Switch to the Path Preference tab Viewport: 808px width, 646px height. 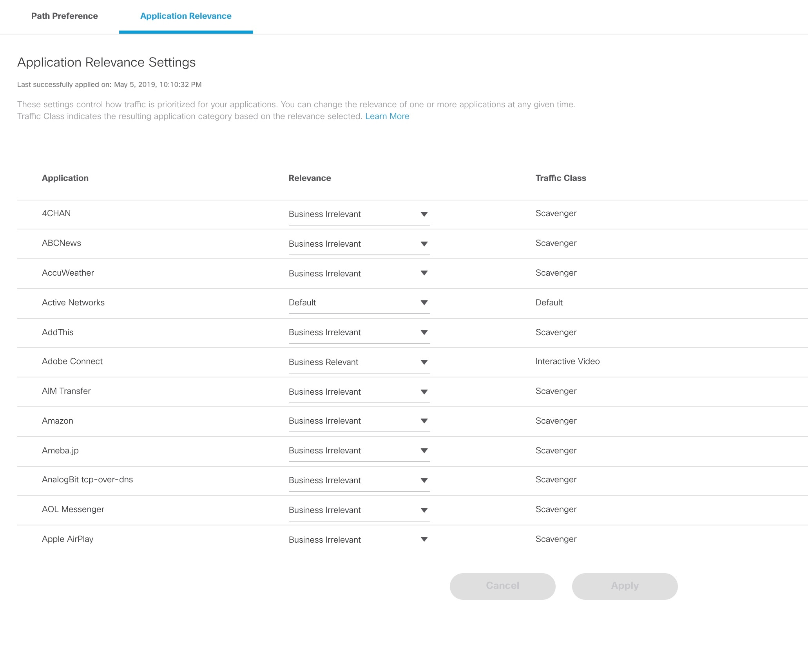(x=65, y=16)
